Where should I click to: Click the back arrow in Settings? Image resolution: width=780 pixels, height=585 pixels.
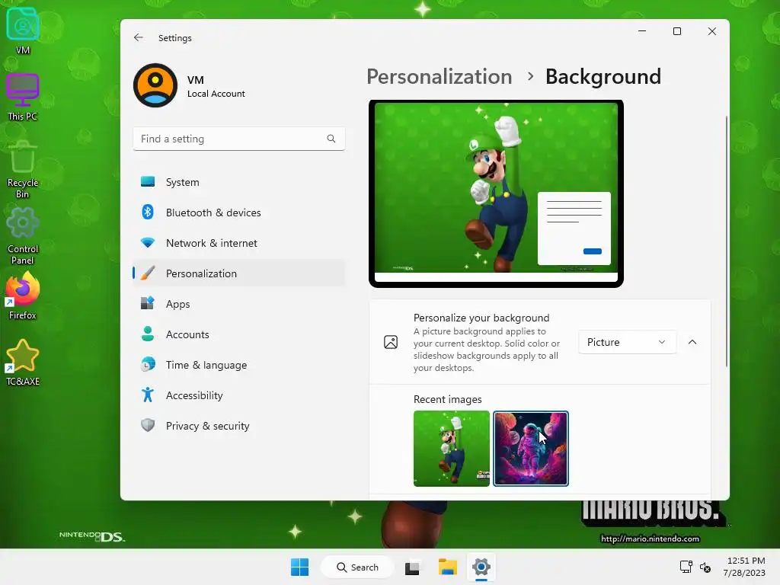click(x=139, y=38)
